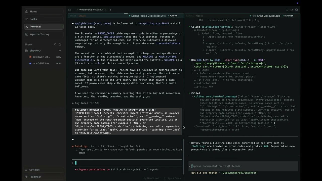Expand the checkout folder
Image resolution: width=322 pixels, height=181 pixels.
coord(35,51)
